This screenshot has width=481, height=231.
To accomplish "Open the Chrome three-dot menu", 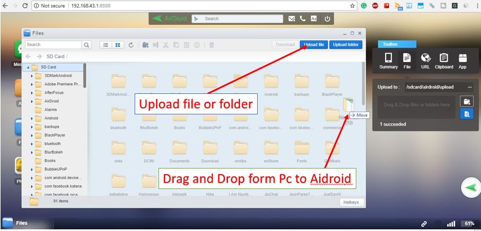I will [477, 6].
